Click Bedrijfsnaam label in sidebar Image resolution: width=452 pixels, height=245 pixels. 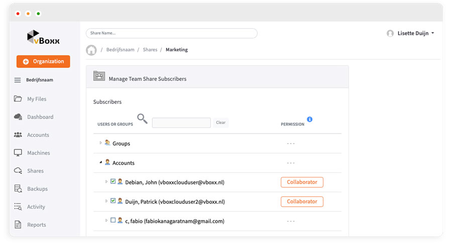click(40, 80)
